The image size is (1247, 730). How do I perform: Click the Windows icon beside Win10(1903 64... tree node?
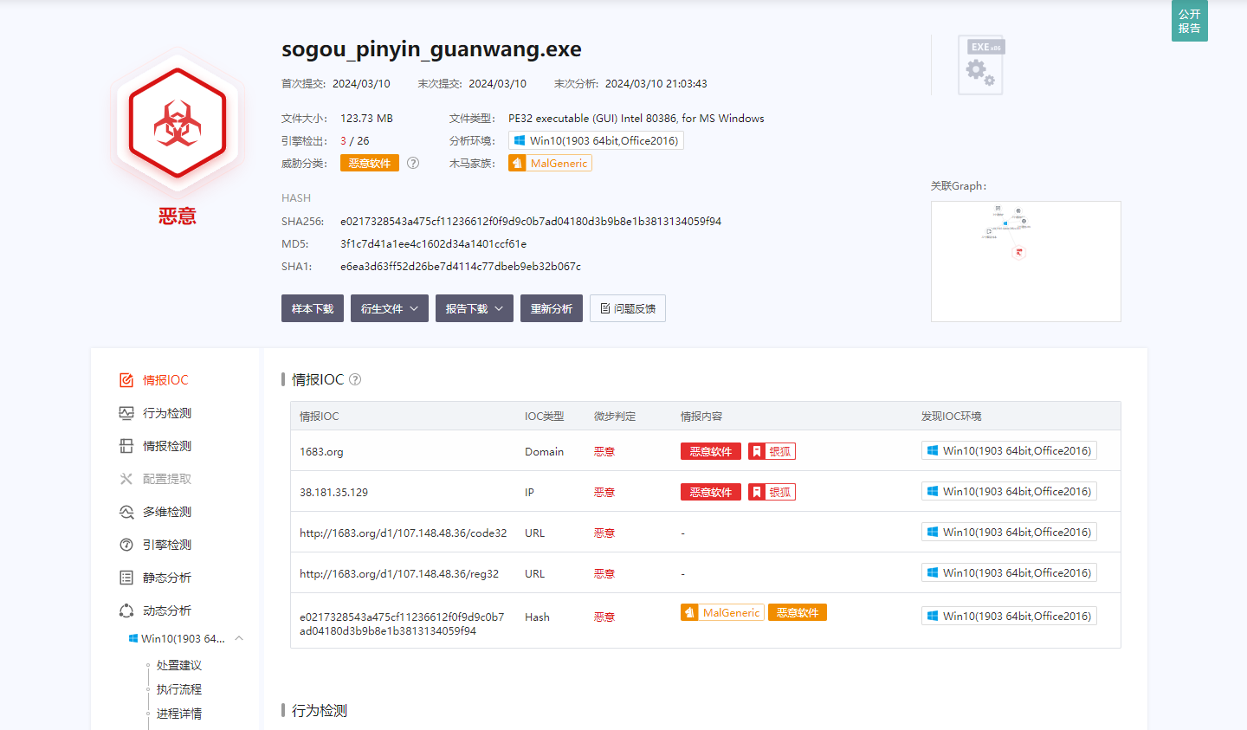click(133, 638)
